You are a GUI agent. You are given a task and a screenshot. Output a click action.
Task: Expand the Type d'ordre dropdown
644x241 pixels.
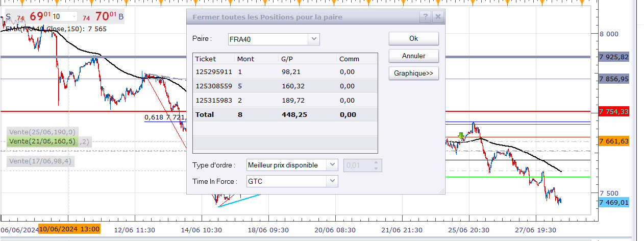tap(332, 165)
